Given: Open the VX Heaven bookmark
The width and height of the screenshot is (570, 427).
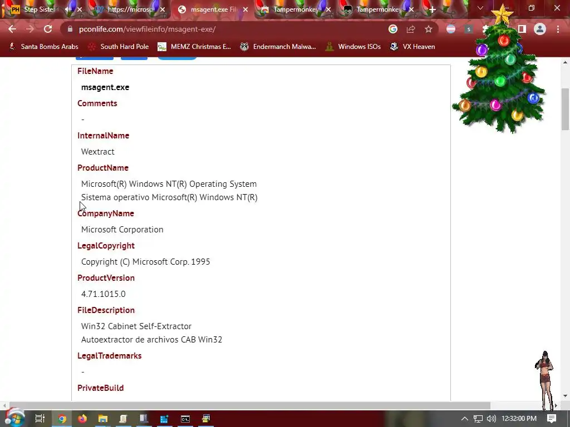Looking at the screenshot, I should (x=412, y=47).
